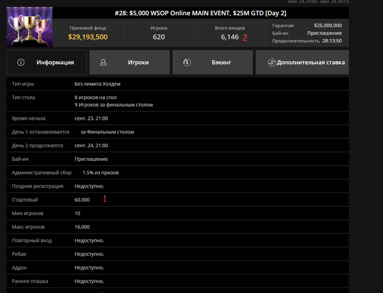The image size is (383, 293).
Task: Click the Мин игроков value 10
Action: pos(77,213)
